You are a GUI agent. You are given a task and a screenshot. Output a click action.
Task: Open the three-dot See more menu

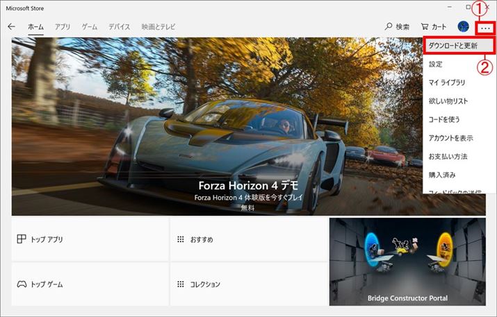[x=485, y=28]
